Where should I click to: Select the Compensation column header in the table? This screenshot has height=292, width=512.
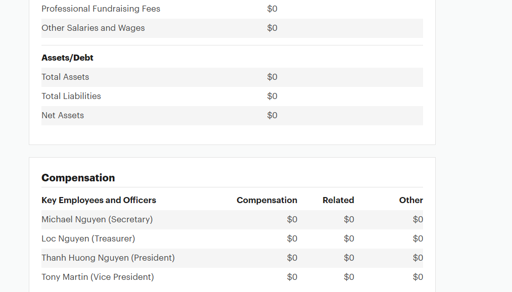[267, 200]
